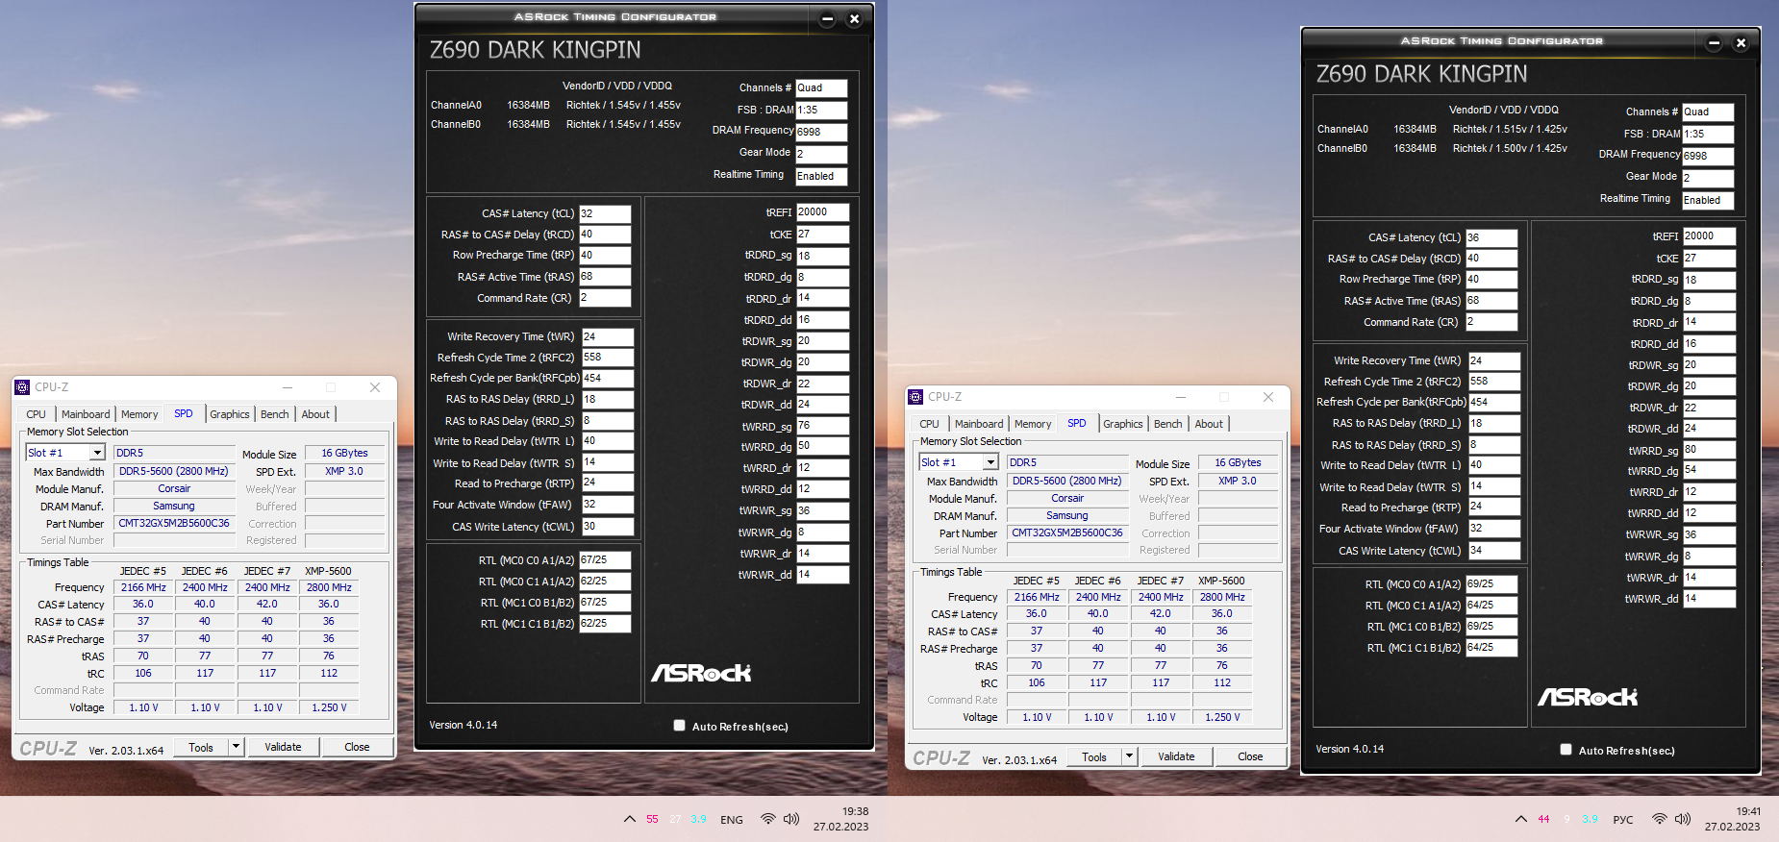Open the Wi-Fi icon next to РУС
The image size is (1779, 842).
1660,819
